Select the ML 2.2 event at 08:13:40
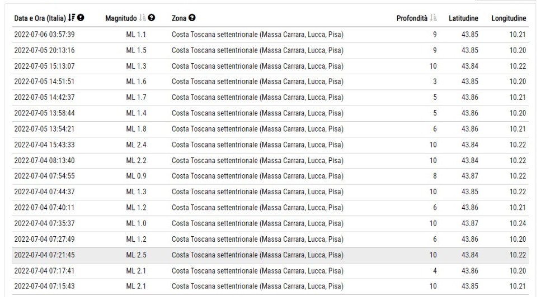541x297 pixels. [x=270, y=160]
